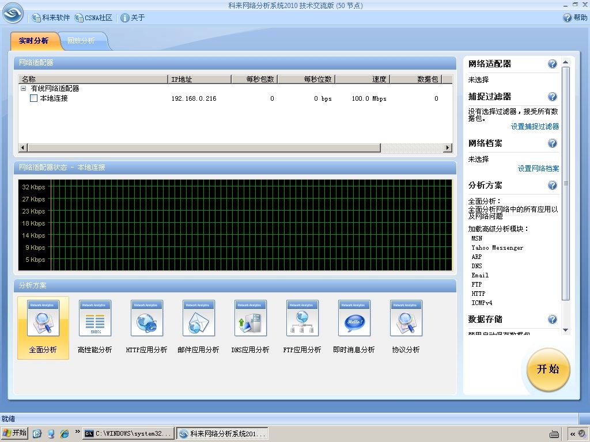
Task: Click the keyboard icon near the tray
Action: coord(554,434)
